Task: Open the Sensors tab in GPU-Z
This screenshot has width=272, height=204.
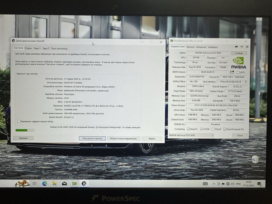Action: pos(190,47)
